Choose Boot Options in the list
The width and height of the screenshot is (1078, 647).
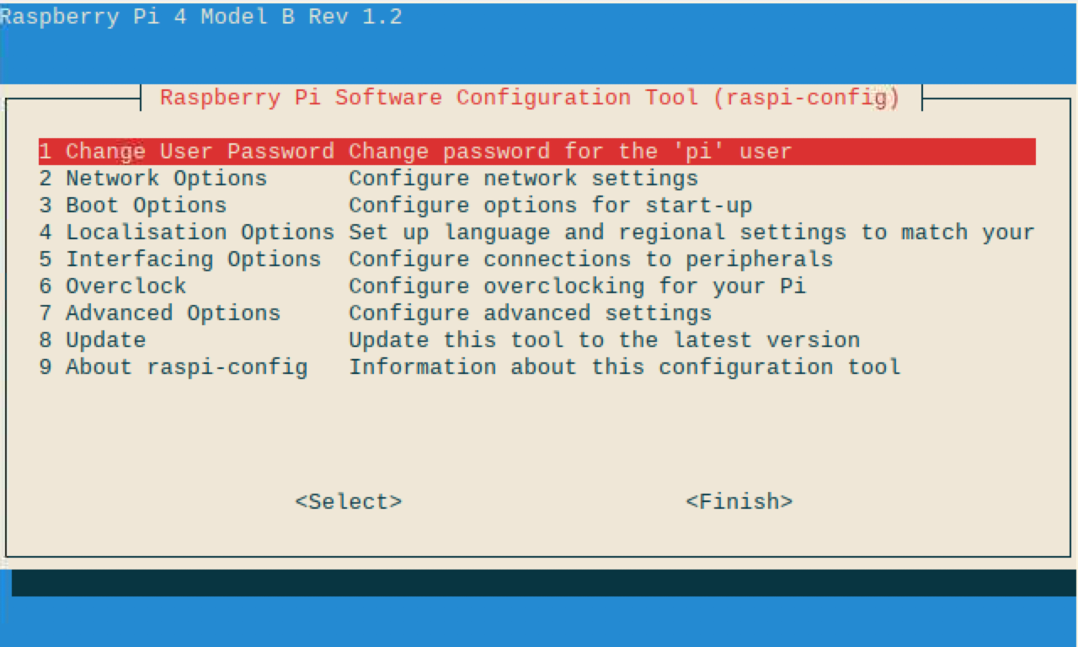[537, 206]
